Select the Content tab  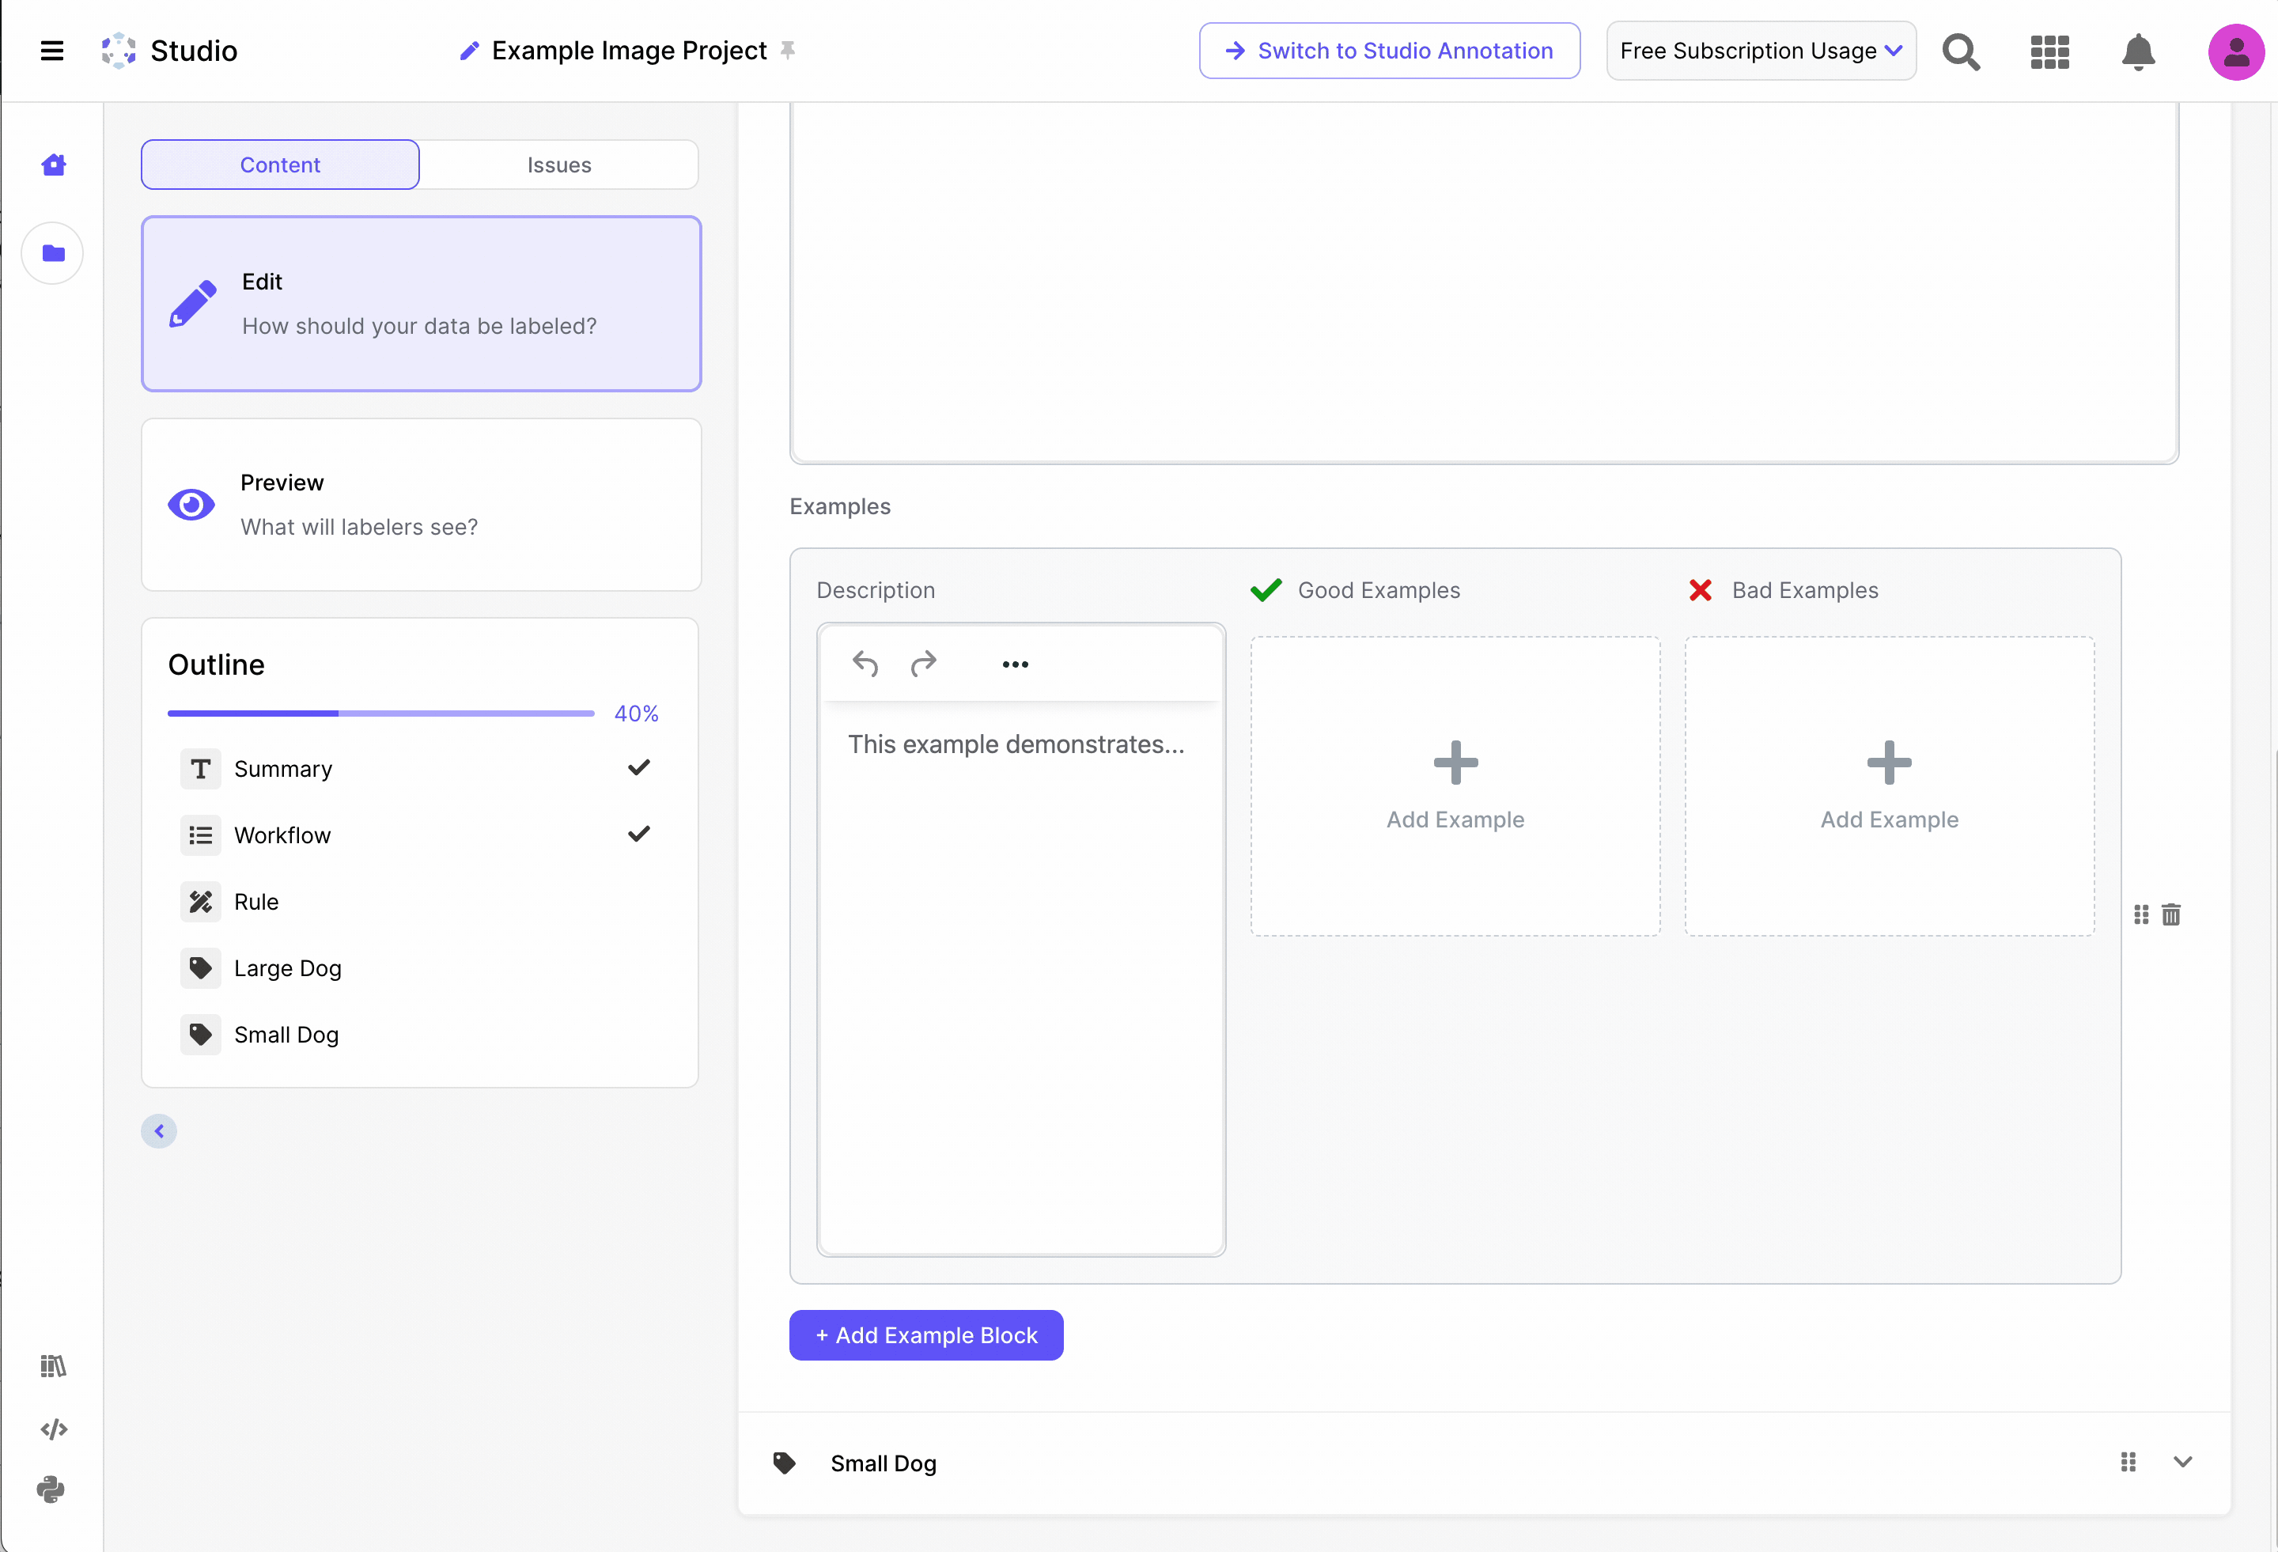click(x=280, y=165)
